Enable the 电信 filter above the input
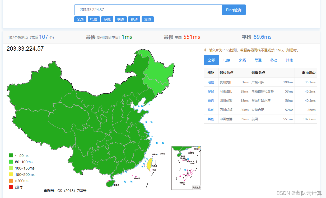This screenshot has width=326, height=198. point(94,19)
